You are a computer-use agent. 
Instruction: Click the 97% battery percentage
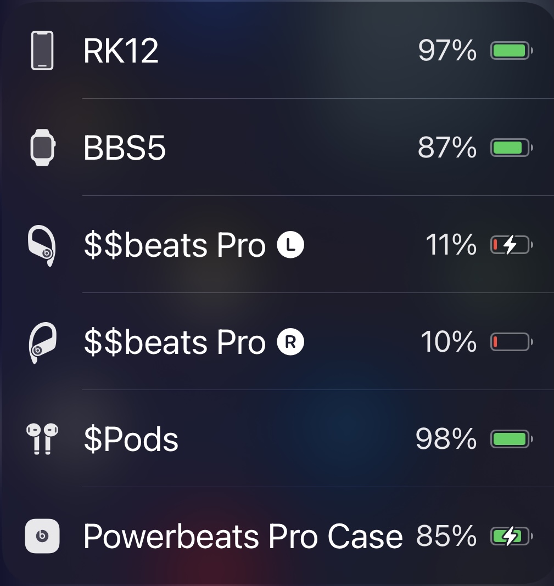point(447,50)
